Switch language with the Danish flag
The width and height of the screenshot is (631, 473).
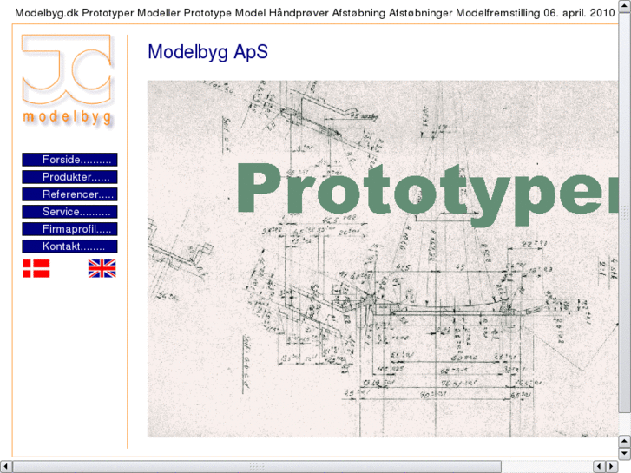(x=36, y=268)
